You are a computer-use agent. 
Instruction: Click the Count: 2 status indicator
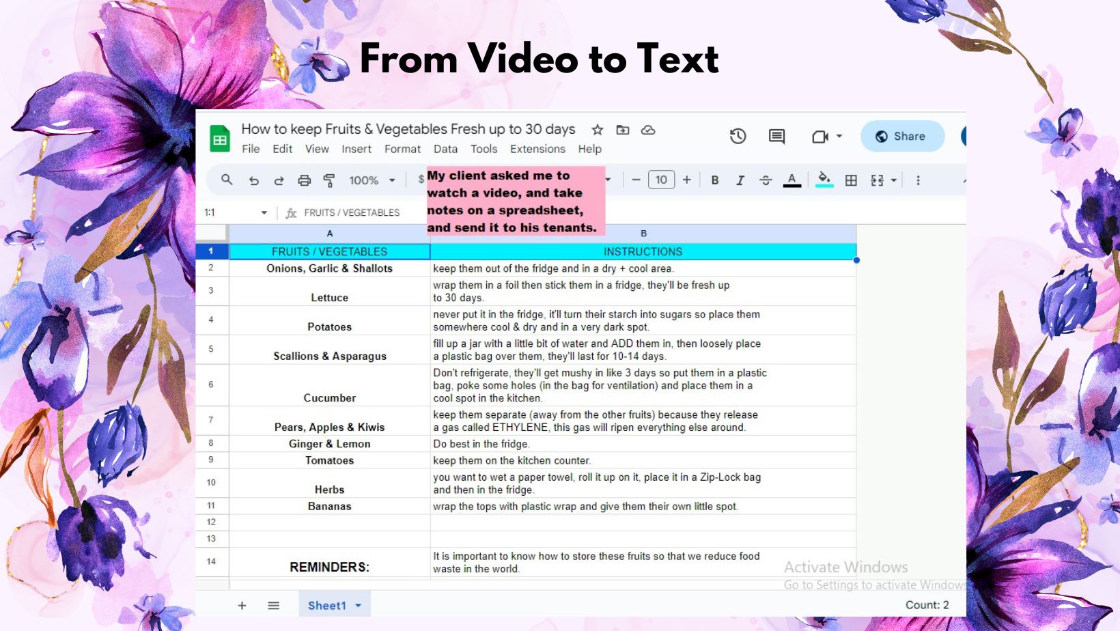[927, 605]
